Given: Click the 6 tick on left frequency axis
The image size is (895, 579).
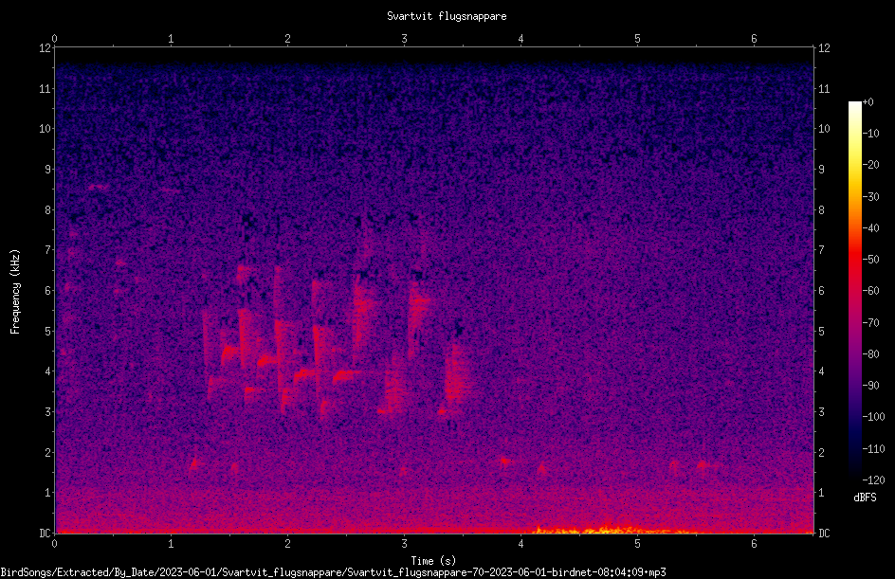Looking at the screenshot, I should [48, 291].
